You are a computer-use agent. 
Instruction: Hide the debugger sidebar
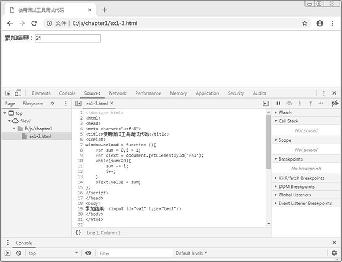266,103
